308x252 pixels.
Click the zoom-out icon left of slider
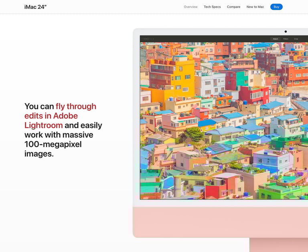pyautogui.click(x=142, y=39)
